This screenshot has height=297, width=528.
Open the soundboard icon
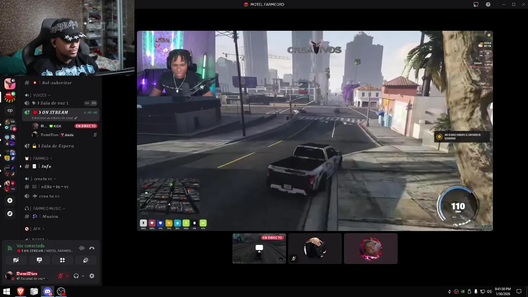86,260
